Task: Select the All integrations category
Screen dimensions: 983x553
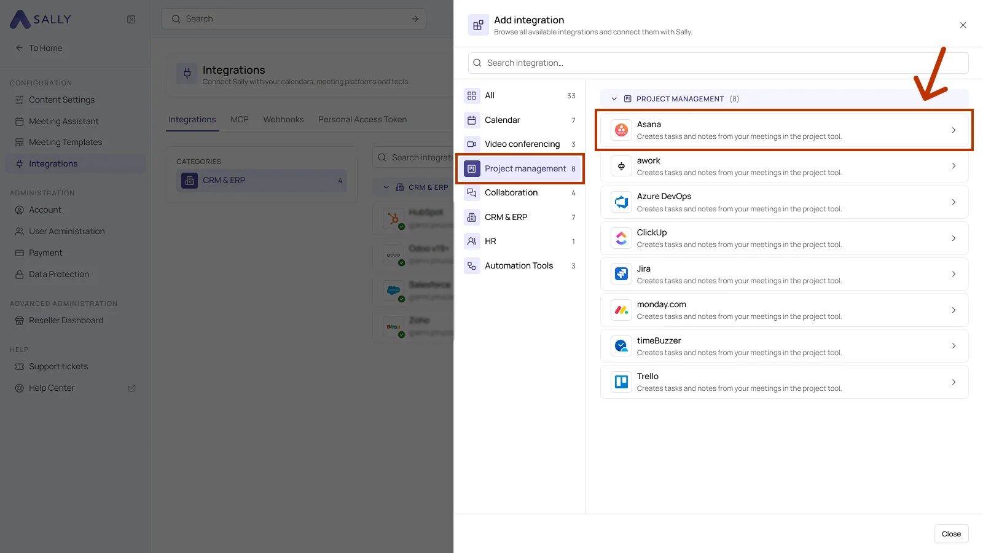Action: click(520, 96)
